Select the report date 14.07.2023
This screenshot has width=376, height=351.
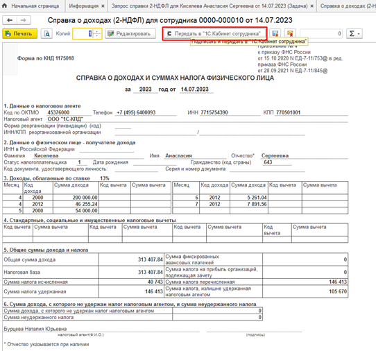[195, 89]
